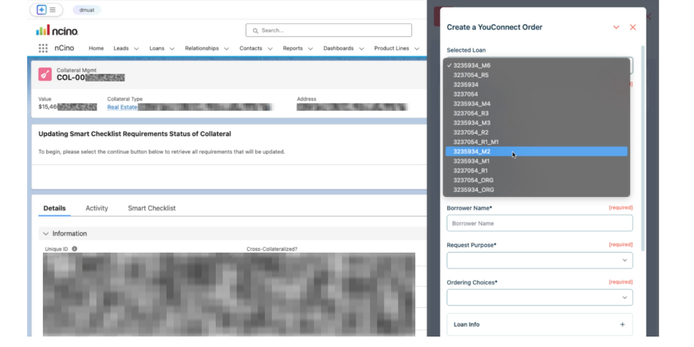The image size is (694, 347).
Task: Click the plus icon in top browser bar
Action: click(41, 10)
